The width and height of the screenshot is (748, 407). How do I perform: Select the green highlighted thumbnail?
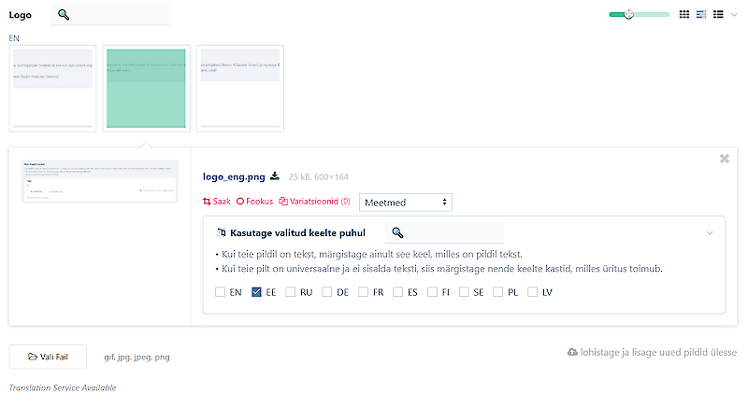(x=146, y=87)
